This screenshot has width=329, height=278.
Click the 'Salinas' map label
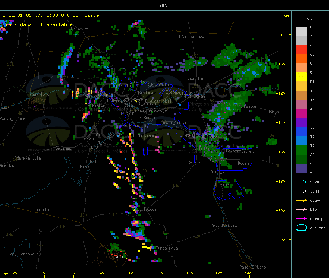(63, 148)
